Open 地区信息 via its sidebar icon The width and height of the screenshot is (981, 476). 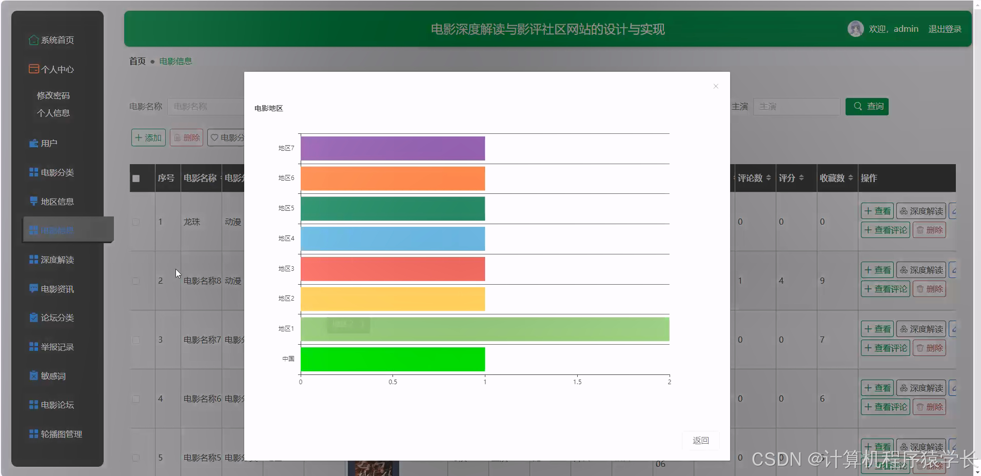33,201
